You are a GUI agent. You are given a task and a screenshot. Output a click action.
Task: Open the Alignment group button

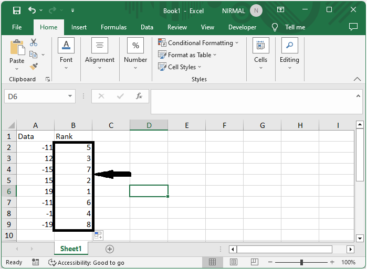point(100,54)
